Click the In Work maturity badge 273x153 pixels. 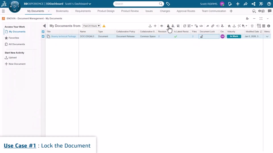[234, 37]
